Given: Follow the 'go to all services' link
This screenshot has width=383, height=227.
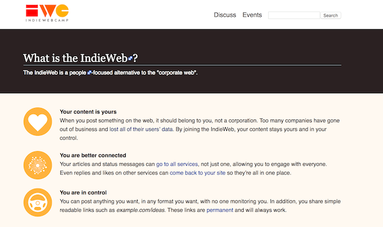Looking at the screenshot, I should [x=177, y=164].
